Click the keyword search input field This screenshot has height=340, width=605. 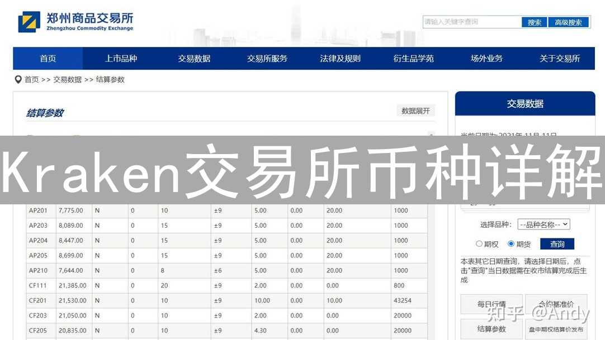click(471, 22)
